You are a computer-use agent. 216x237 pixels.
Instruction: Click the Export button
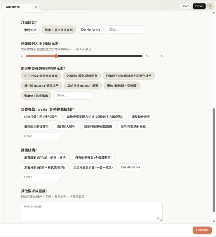click(x=199, y=6)
